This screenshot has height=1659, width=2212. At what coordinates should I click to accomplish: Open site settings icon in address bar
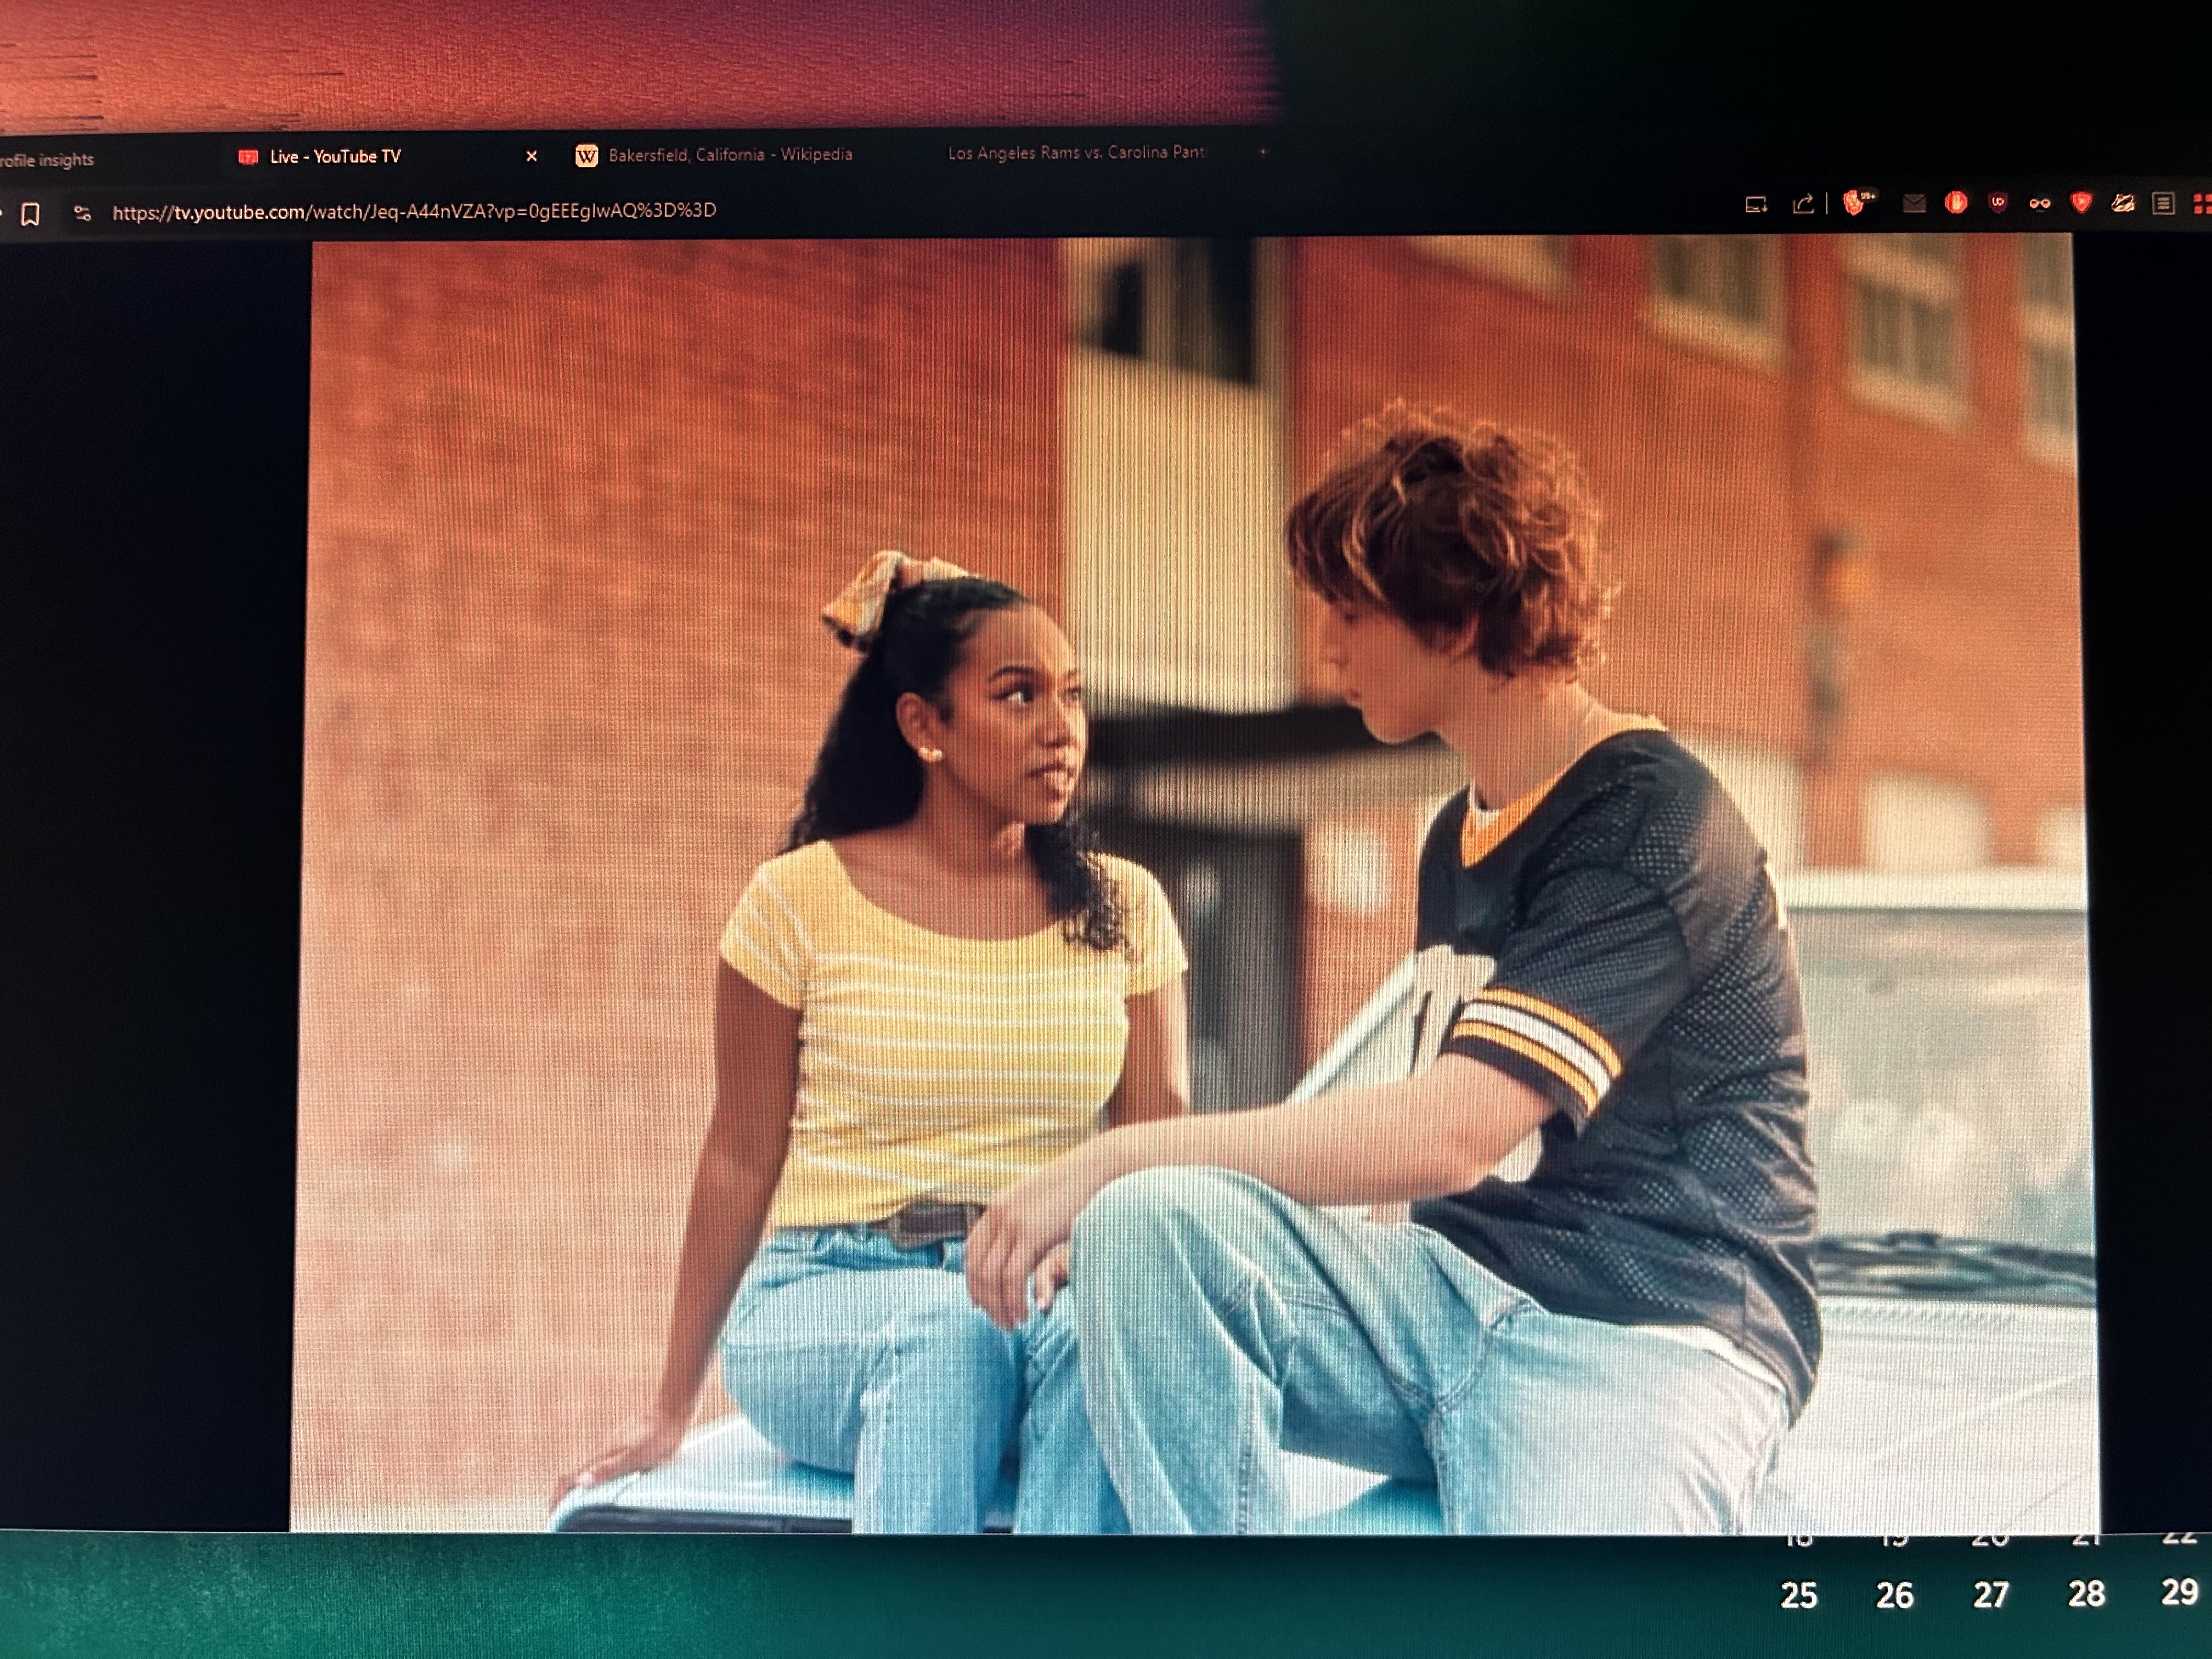point(83,213)
